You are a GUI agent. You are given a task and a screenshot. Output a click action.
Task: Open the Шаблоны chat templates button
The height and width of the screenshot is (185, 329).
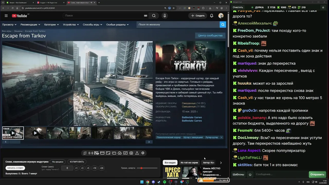[x=238, y=174]
